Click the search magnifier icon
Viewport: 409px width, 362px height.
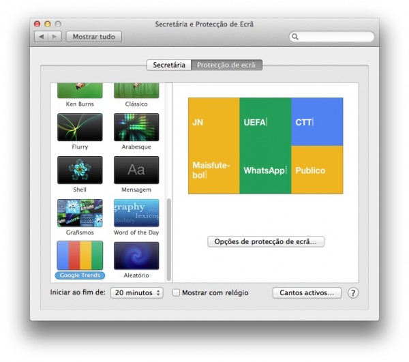click(294, 37)
